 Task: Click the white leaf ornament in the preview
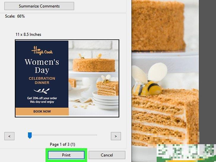point(42,91)
